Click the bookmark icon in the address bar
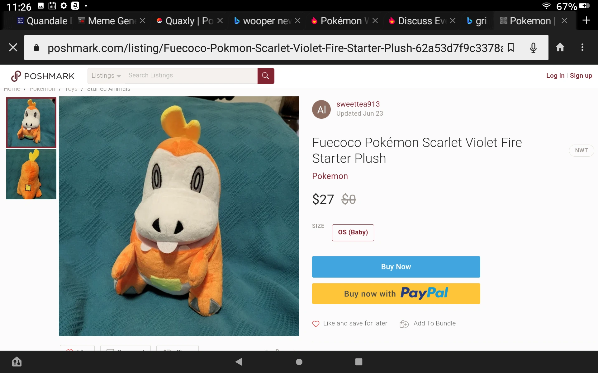 pyautogui.click(x=511, y=48)
